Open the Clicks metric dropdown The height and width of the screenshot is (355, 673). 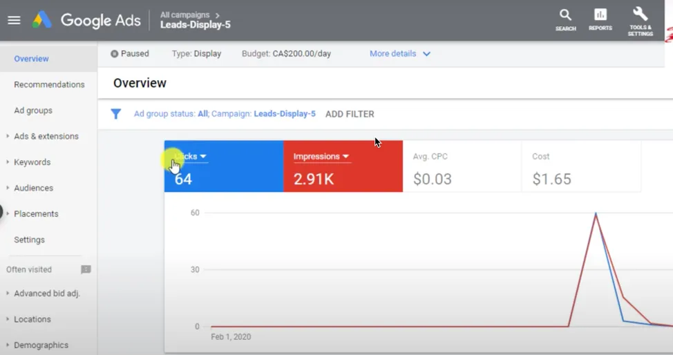pyautogui.click(x=191, y=156)
